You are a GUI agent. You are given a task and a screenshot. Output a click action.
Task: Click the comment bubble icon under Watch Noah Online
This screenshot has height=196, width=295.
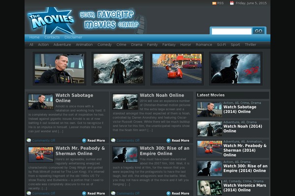(x=113, y=140)
